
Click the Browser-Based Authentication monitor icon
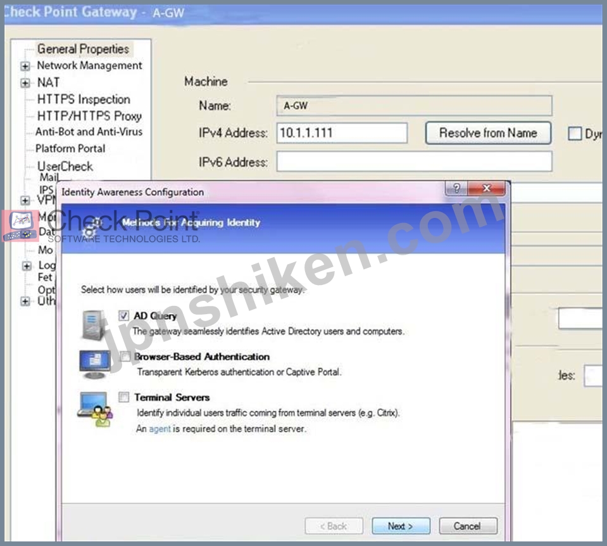point(94,364)
